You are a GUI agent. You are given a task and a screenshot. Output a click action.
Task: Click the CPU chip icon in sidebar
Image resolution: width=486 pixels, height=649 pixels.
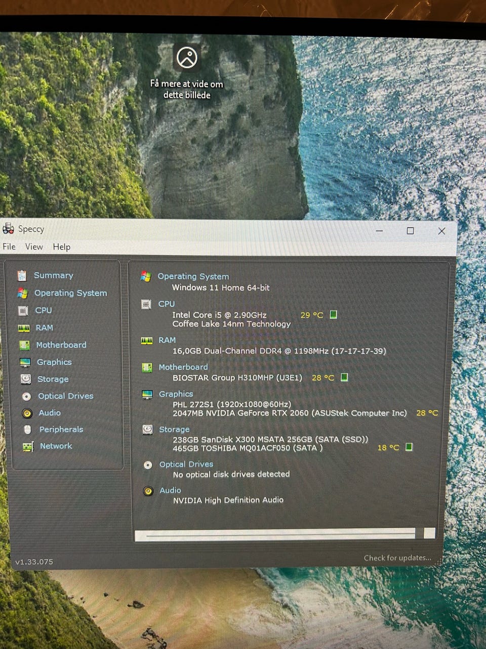coord(23,310)
